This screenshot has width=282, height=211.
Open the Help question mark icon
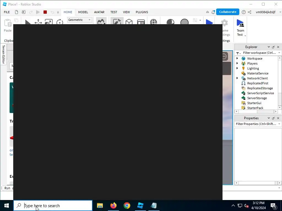pos(243,12)
